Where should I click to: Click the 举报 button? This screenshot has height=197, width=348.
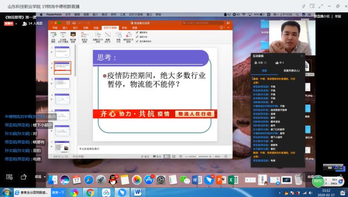[x=338, y=16]
